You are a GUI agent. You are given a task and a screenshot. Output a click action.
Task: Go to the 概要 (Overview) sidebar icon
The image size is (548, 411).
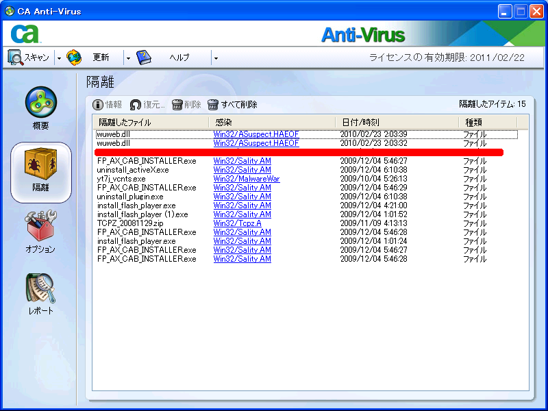41,102
